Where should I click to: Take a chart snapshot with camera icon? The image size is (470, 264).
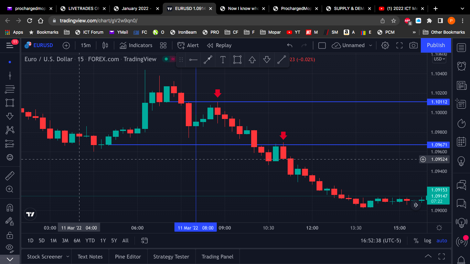(x=414, y=45)
